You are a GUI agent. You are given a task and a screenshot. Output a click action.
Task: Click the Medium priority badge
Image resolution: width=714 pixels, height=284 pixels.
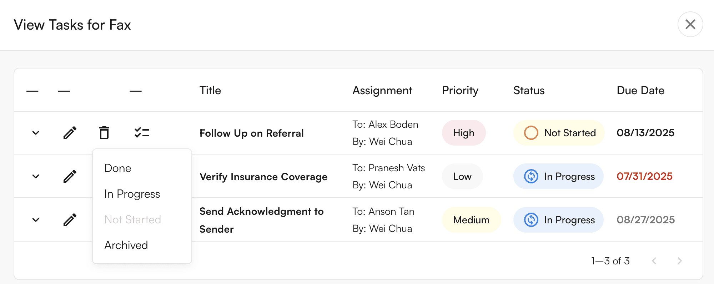(471, 220)
